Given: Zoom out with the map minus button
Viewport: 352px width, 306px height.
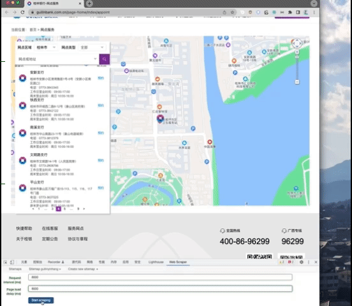Looking at the screenshot, I should 297,82.
